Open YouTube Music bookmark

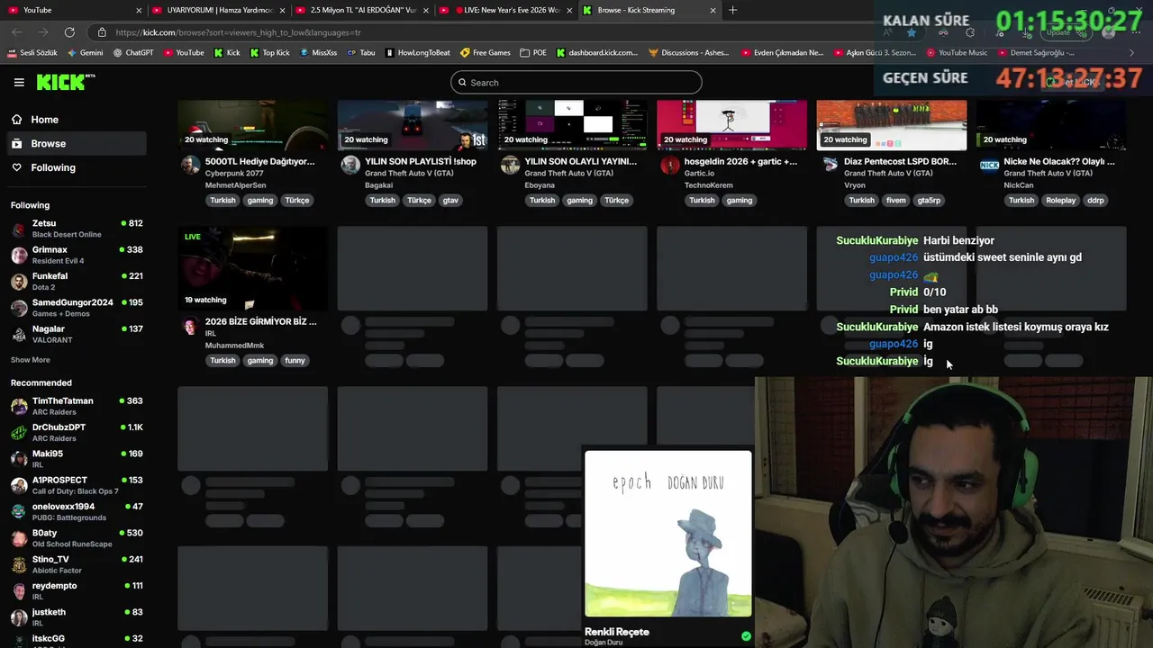click(957, 53)
